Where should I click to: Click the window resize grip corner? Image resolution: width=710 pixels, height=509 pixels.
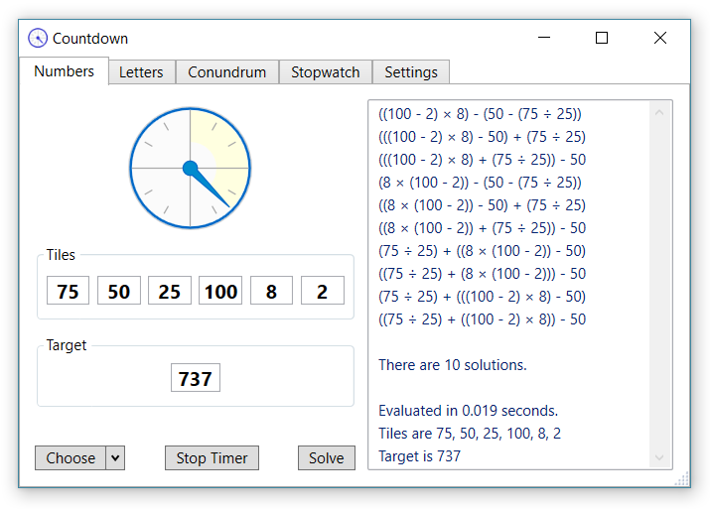coord(682,479)
